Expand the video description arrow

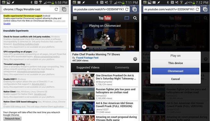135,59
